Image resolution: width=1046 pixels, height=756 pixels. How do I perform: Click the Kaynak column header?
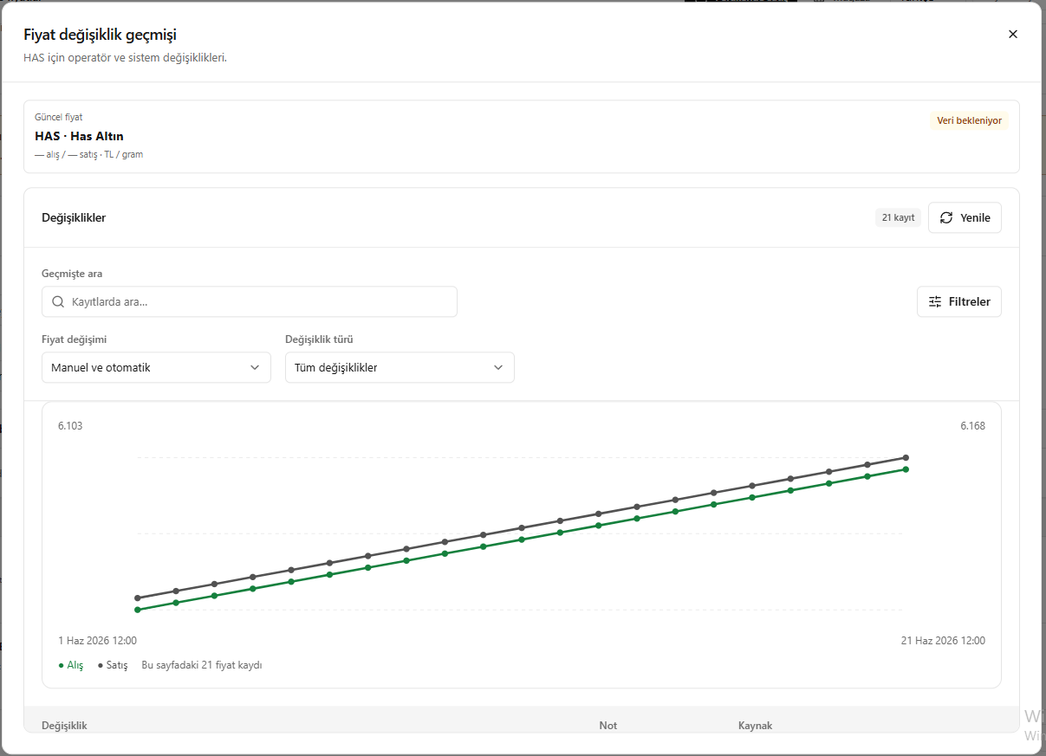[x=755, y=726]
